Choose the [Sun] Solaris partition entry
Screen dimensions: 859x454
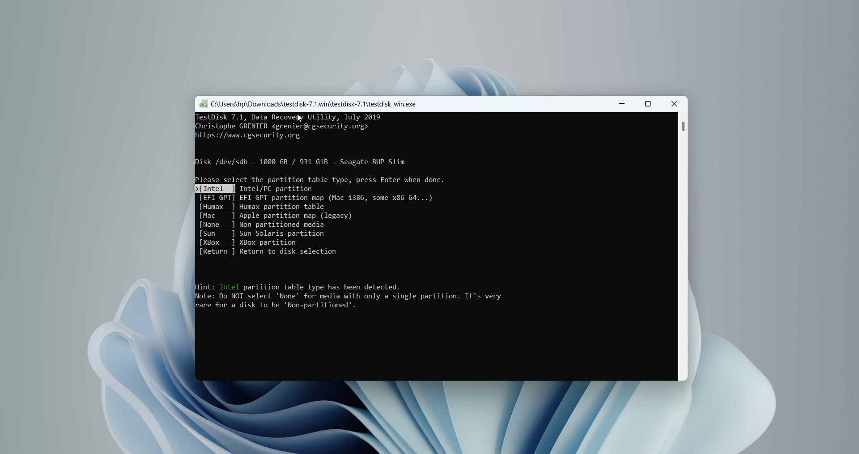(x=217, y=233)
